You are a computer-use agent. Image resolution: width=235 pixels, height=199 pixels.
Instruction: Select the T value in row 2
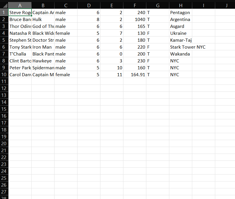point(158,19)
